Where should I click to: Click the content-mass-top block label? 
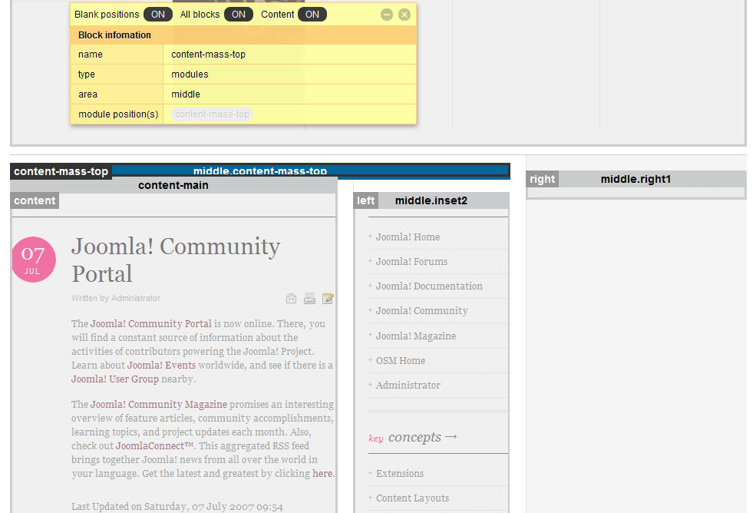point(61,172)
